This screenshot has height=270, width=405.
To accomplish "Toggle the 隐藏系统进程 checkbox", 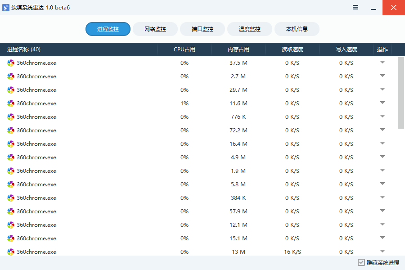I will [x=361, y=262].
